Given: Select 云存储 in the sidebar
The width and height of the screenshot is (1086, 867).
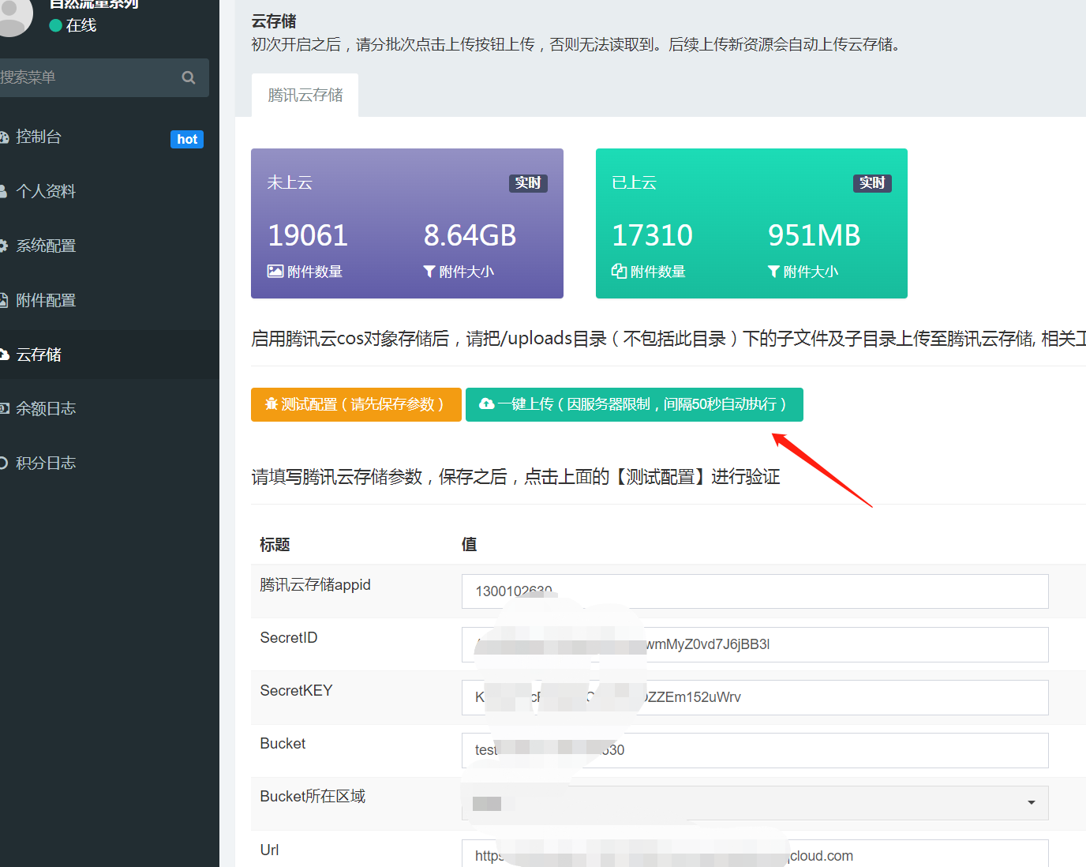Looking at the screenshot, I should (110, 355).
